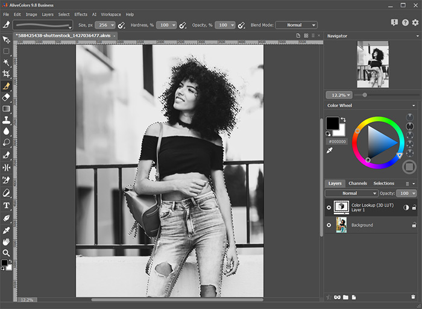Create new layer group folder icon
The height and width of the screenshot is (309, 422).
click(346, 297)
